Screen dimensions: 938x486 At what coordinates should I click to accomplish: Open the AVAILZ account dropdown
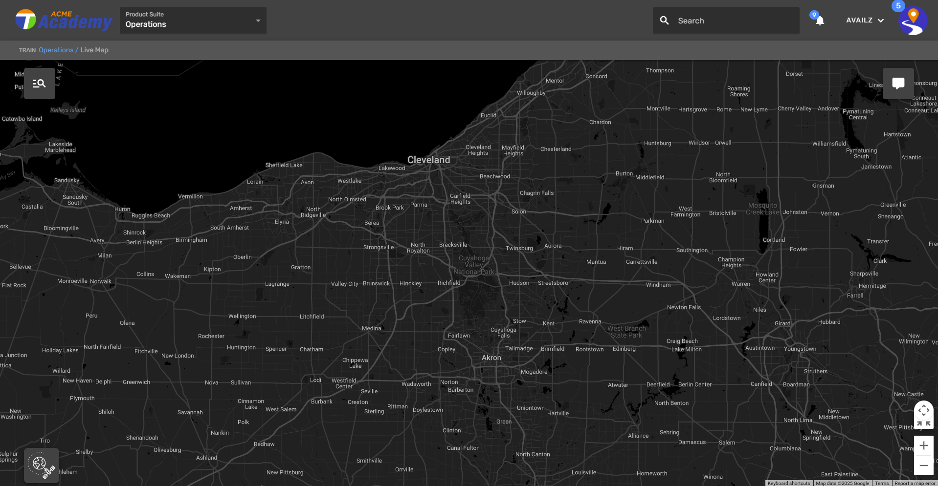click(865, 21)
